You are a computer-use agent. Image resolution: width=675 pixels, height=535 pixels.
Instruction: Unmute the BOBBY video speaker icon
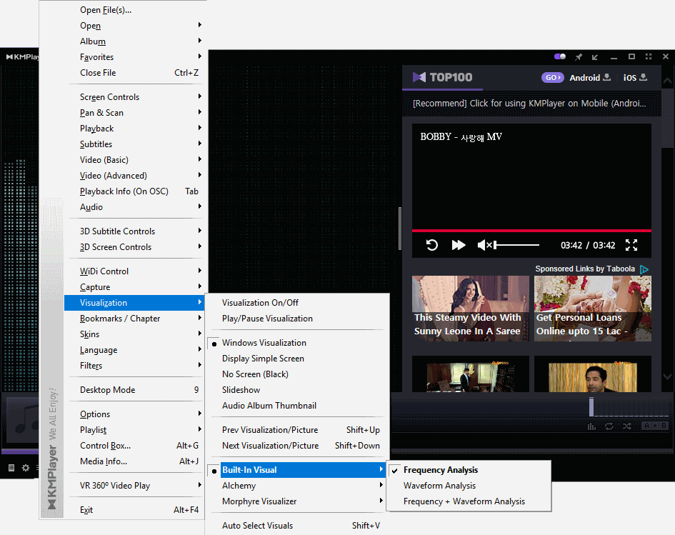click(x=484, y=245)
